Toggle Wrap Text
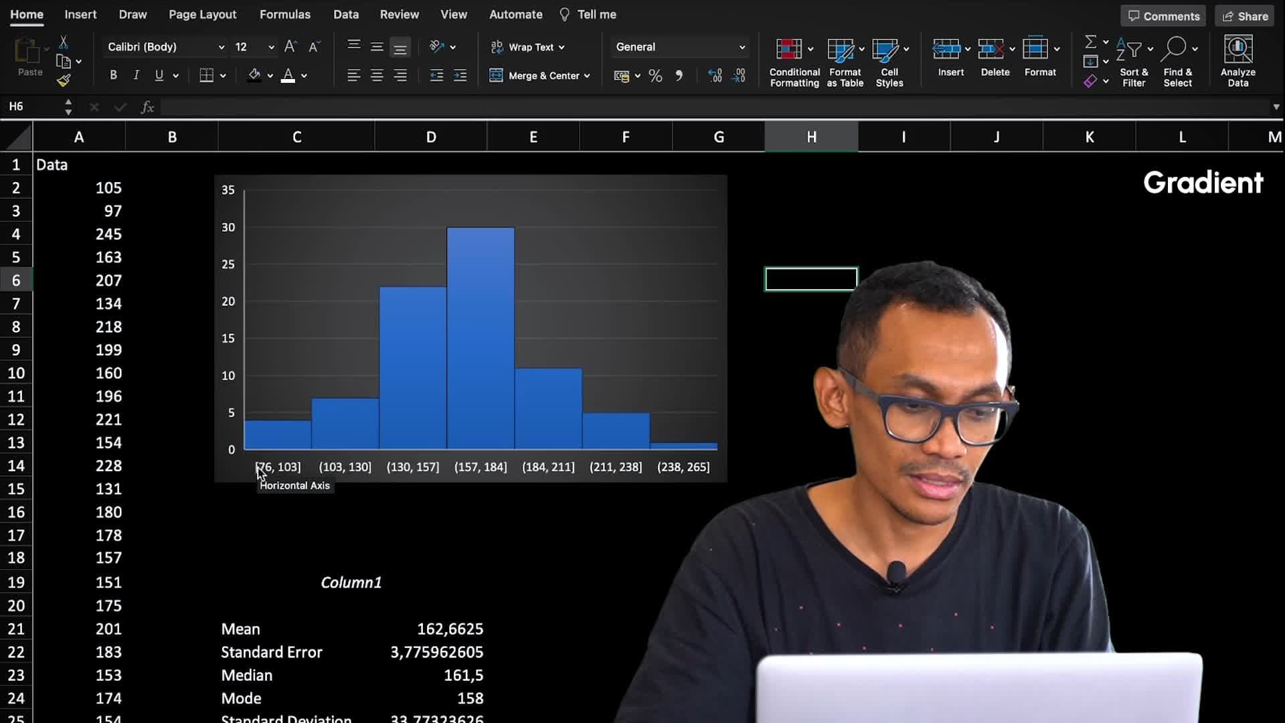1285x723 pixels. coord(527,47)
